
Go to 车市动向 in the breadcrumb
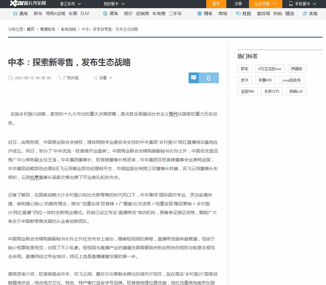pyautogui.click(x=69, y=29)
